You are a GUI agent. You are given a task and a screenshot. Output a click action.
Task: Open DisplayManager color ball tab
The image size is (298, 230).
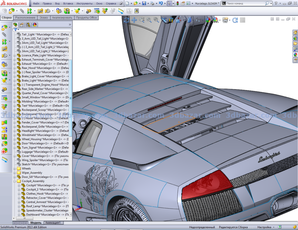35,25
